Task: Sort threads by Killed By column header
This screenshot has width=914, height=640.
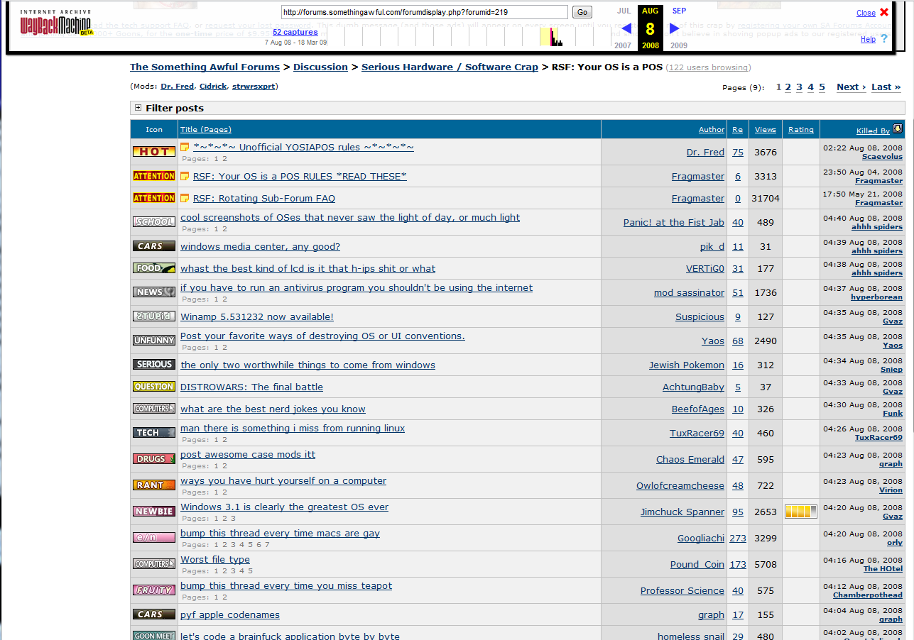Action: pos(873,131)
